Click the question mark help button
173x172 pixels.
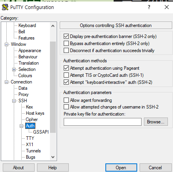149,7
